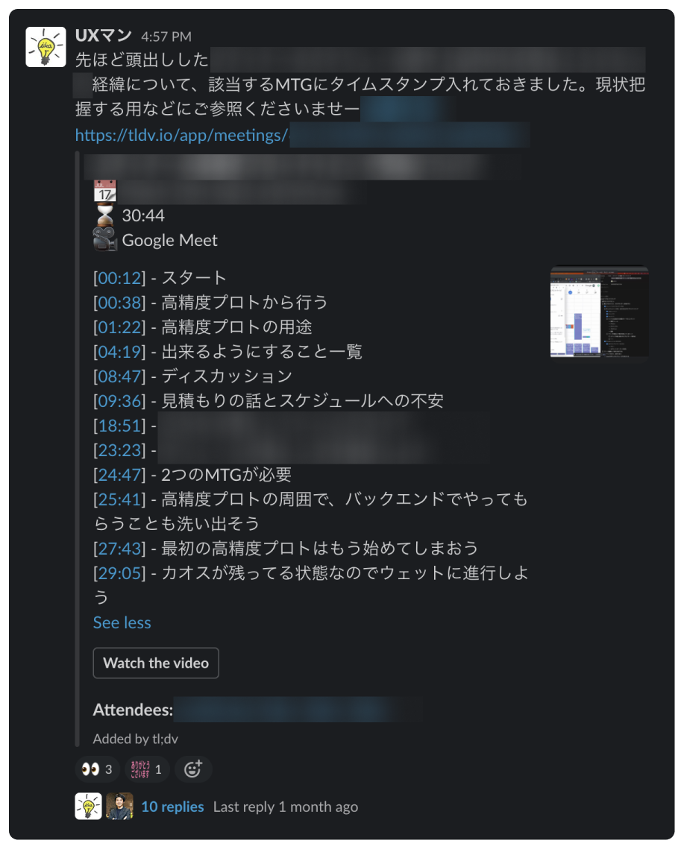The width and height of the screenshot is (684, 849).
Task: Jump to the 24:47 timestamp
Action: (119, 475)
